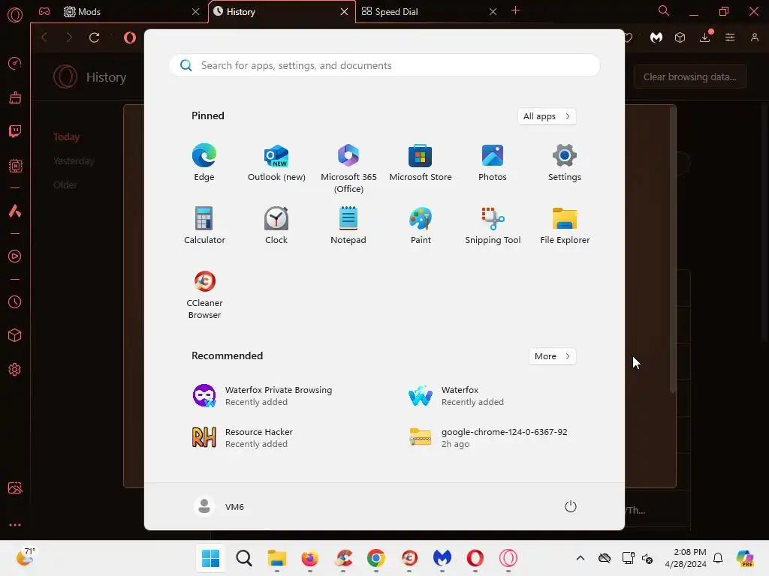Select Older in Opera history list

65,185
